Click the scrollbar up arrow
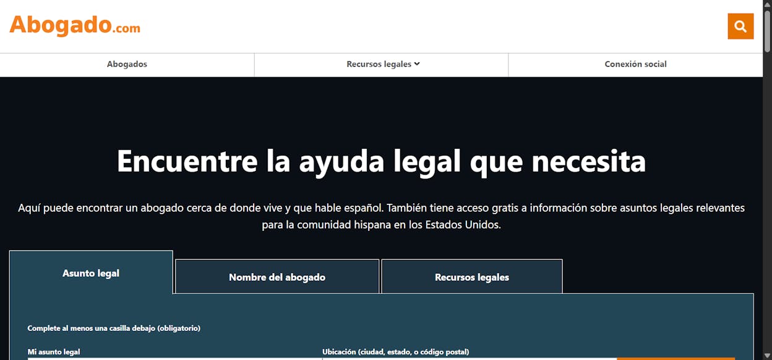The height and width of the screenshot is (360, 772). coord(767,4)
